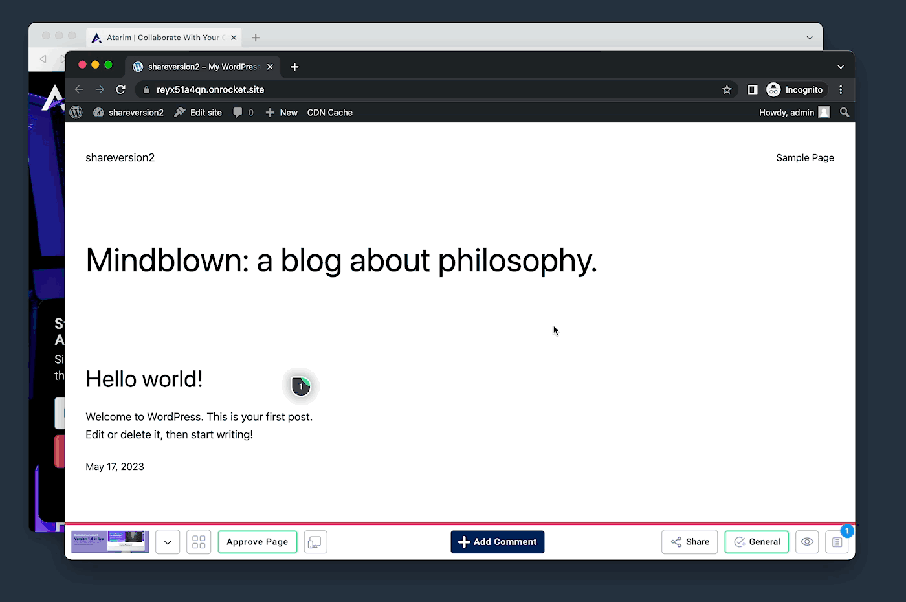Open the General task type selector

coord(757,542)
